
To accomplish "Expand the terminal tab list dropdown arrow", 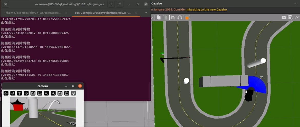I will tap(146, 13).
